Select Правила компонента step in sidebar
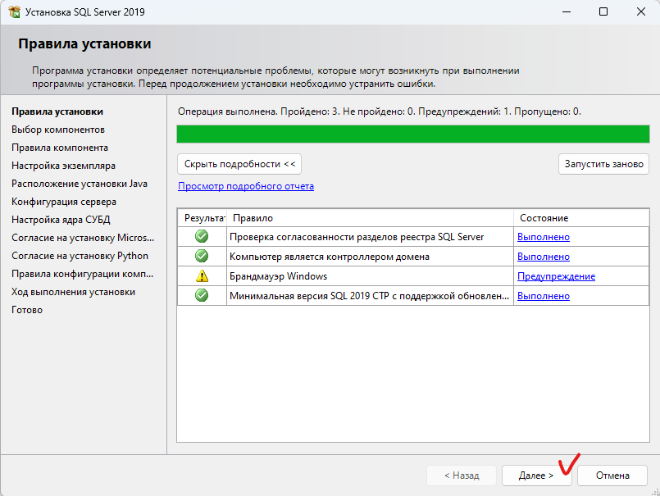 [60, 148]
